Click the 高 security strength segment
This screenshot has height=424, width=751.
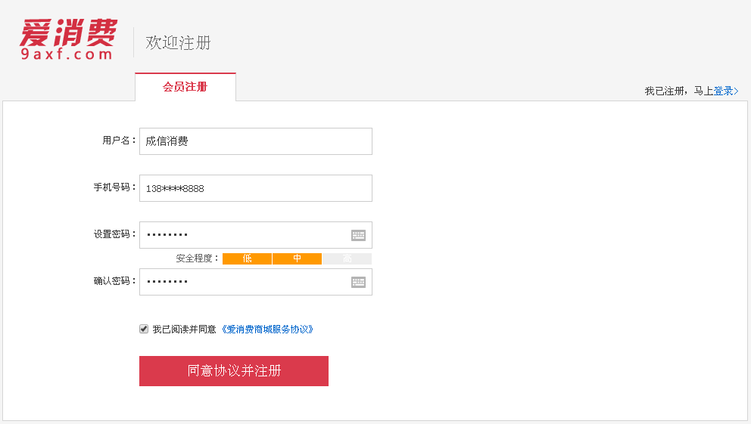(x=347, y=258)
